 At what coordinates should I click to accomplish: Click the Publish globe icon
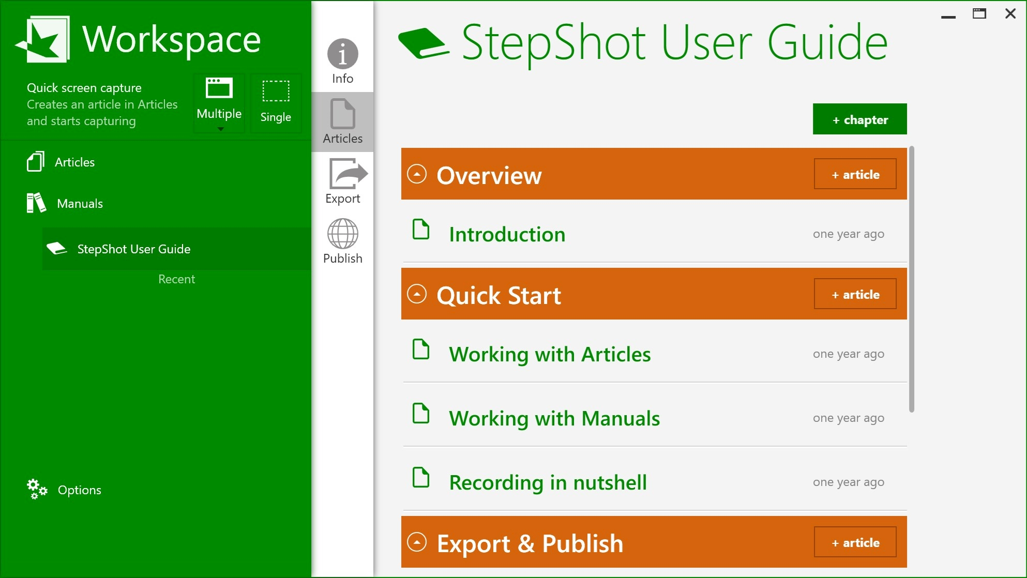click(x=342, y=234)
